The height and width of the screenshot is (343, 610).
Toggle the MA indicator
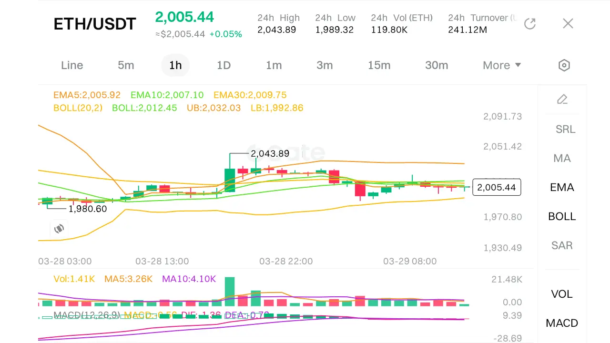(562, 158)
